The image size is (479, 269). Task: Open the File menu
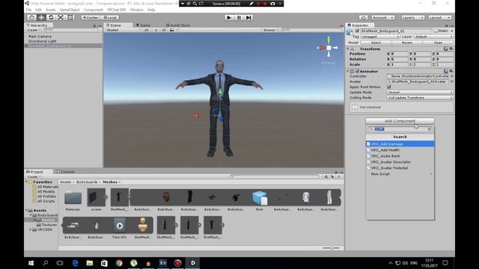tap(28, 10)
